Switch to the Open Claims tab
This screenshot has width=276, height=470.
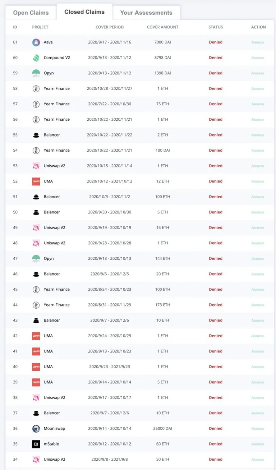coord(31,13)
